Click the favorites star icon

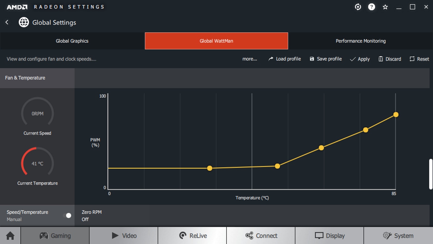click(x=385, y=7)
